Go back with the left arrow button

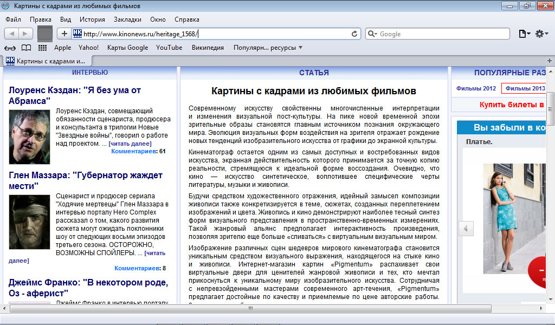[12, 34]
